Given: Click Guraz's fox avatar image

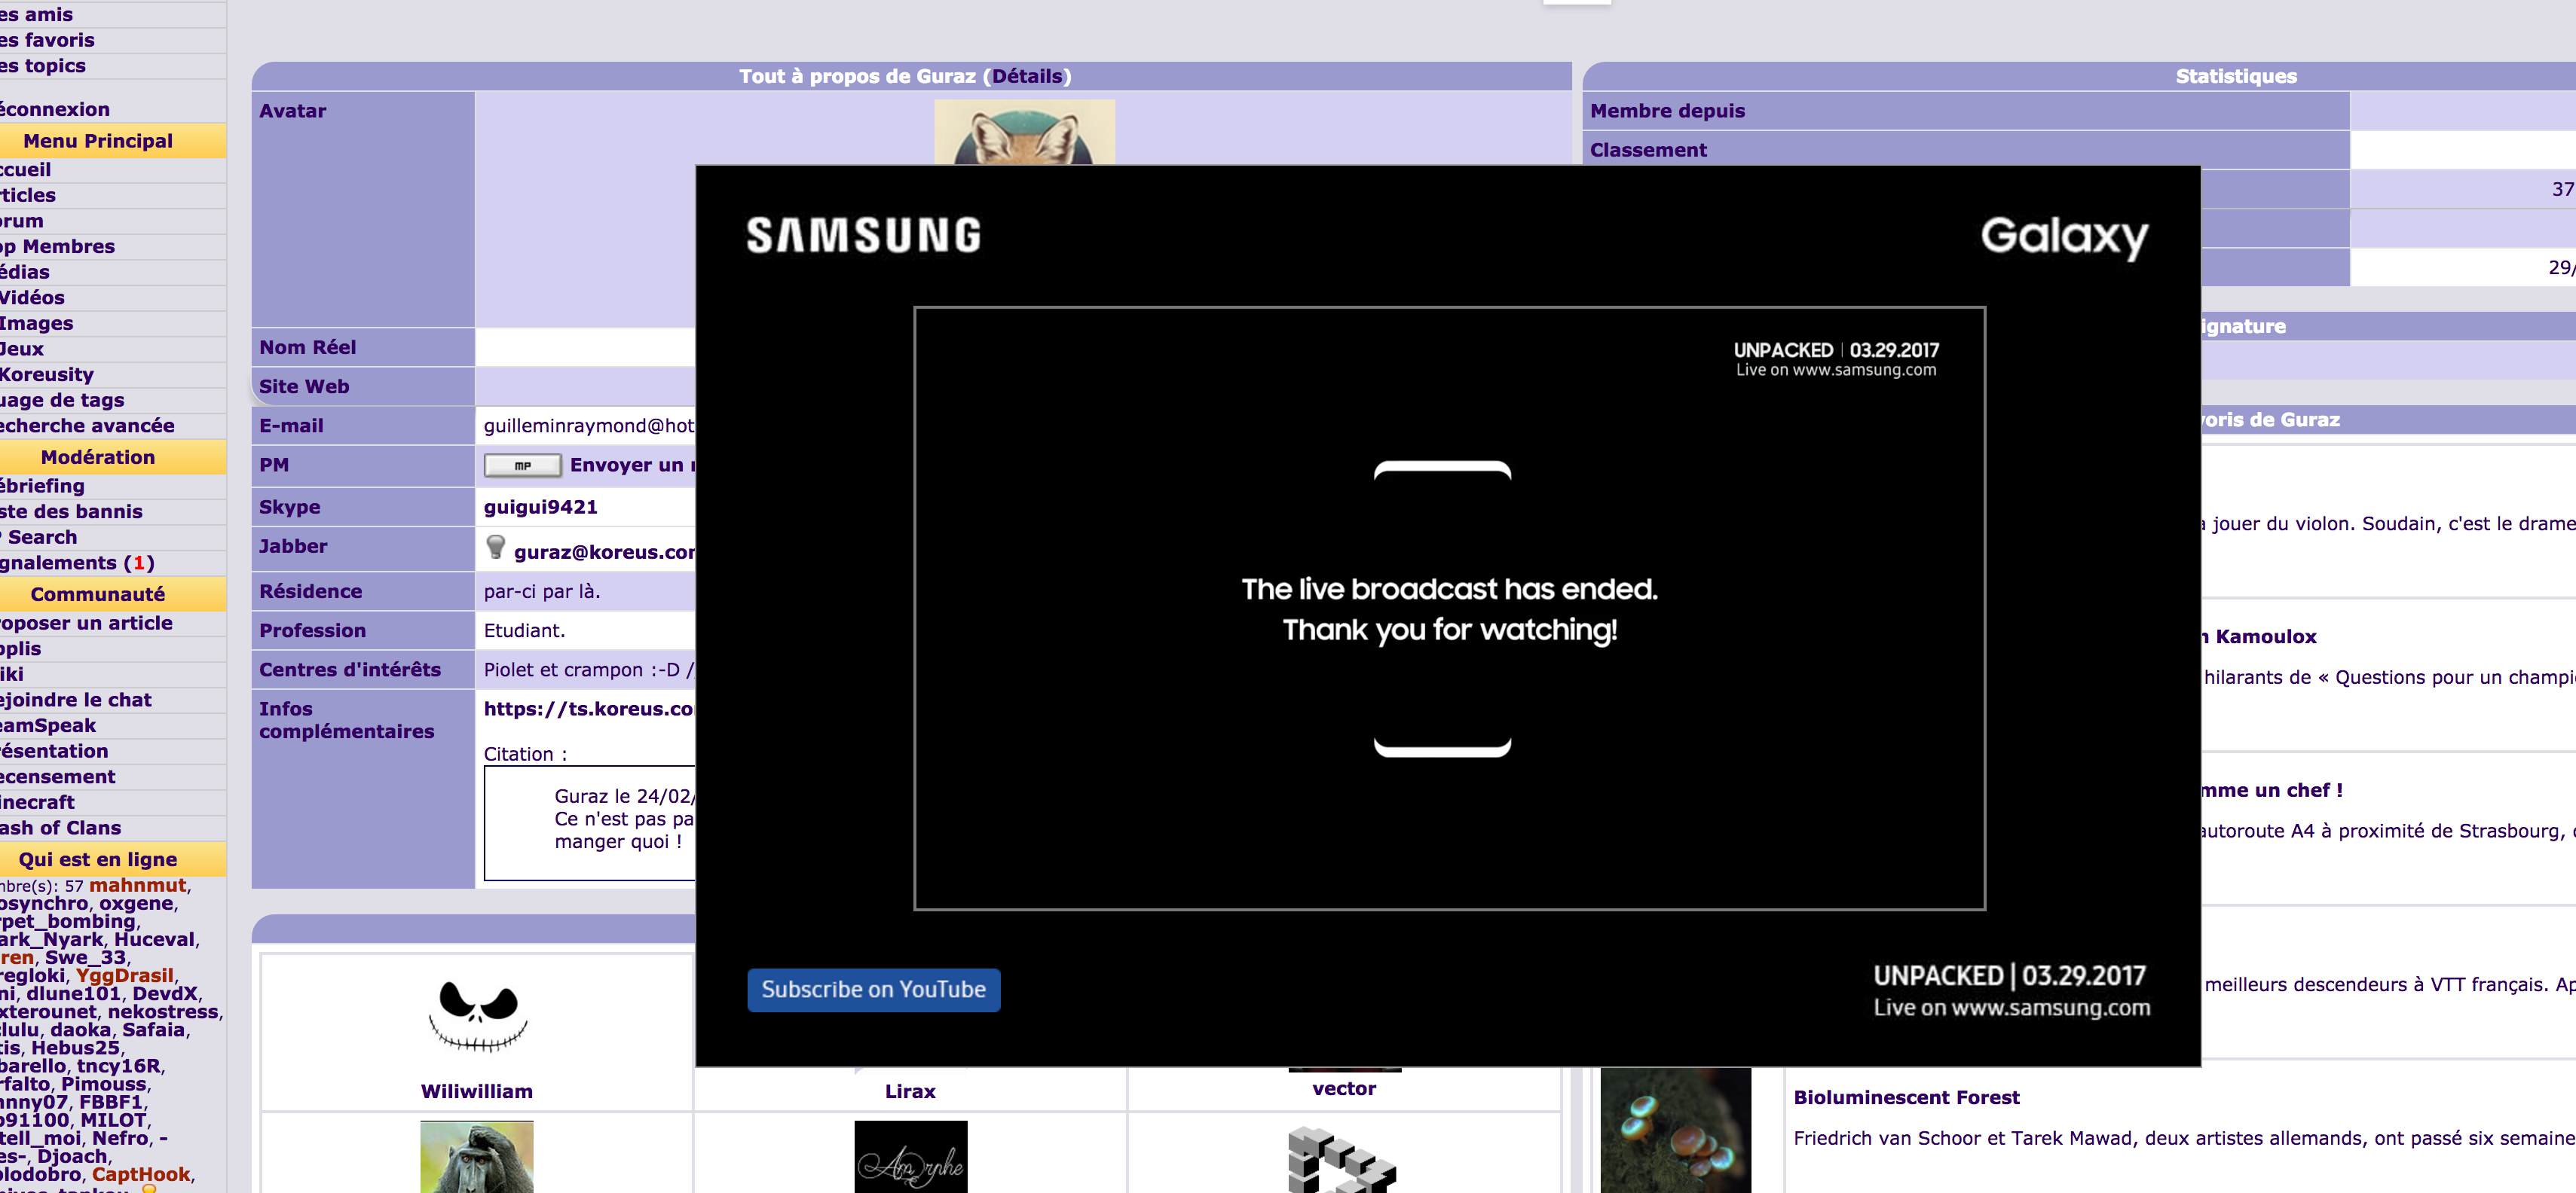Looking at the screenshot, I should tap(1023, 133).
